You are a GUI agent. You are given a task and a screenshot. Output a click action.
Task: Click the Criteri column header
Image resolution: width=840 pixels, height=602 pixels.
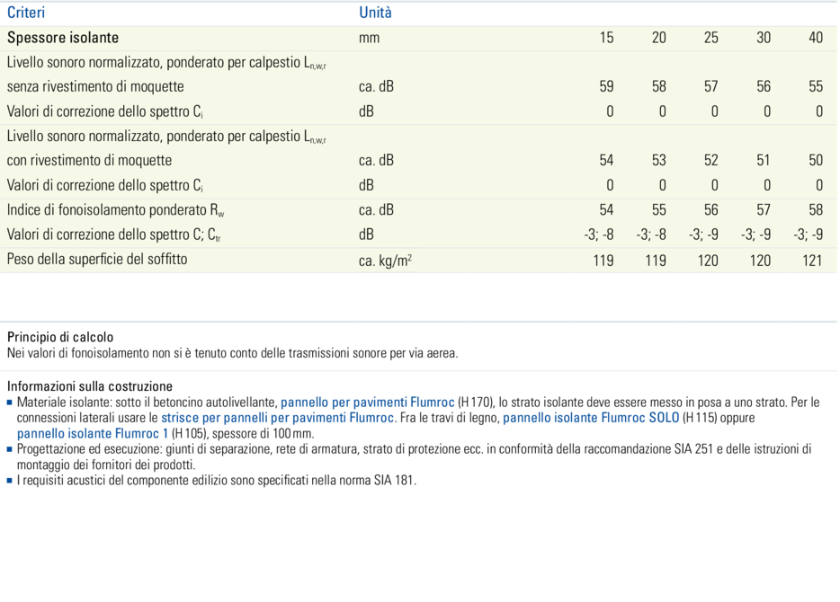pos(26,13)
